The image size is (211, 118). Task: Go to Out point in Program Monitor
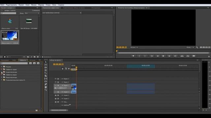click(175, 56)
